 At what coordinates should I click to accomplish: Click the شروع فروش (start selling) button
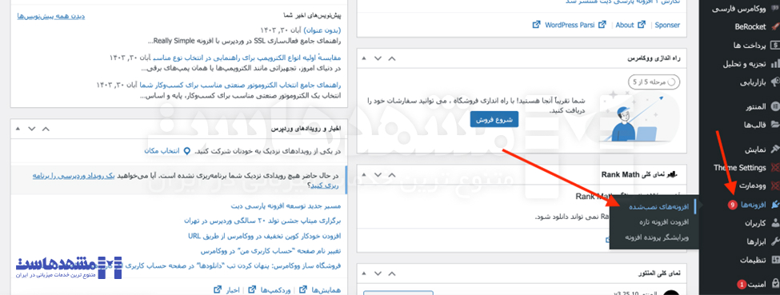(494, 120)
